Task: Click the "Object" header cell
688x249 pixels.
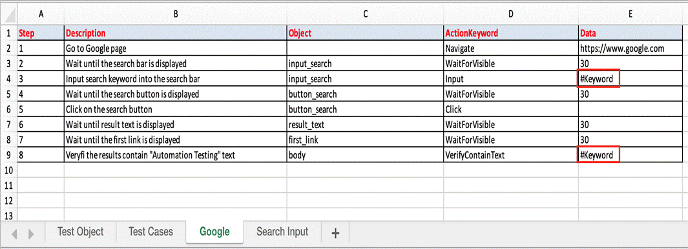Action: click(365, 33)
